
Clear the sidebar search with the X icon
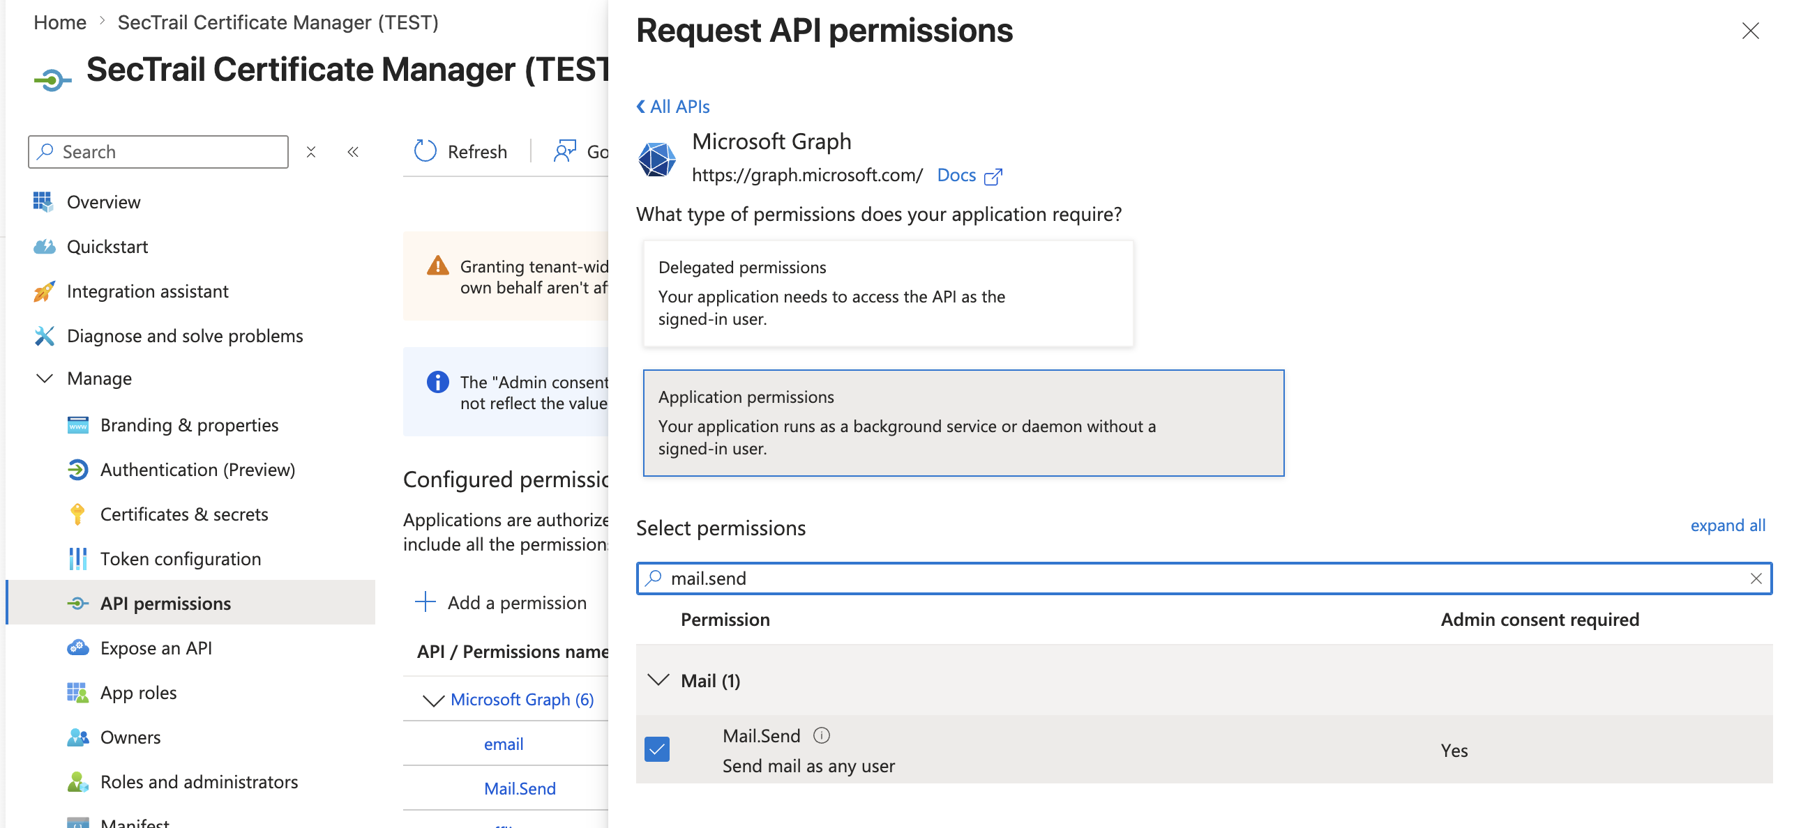pos(311,152)
